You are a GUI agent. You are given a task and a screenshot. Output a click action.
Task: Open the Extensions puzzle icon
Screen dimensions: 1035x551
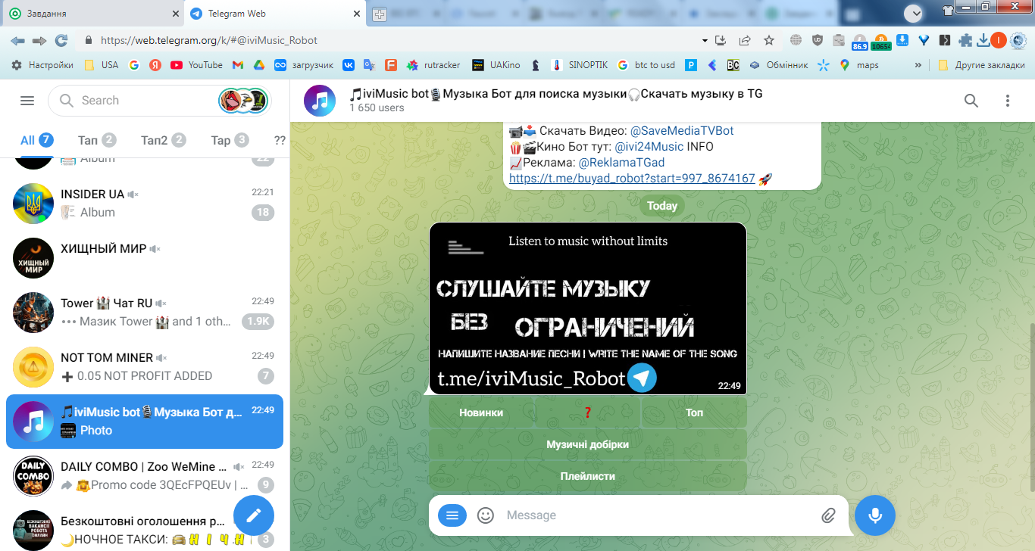[x=965, y=40]
